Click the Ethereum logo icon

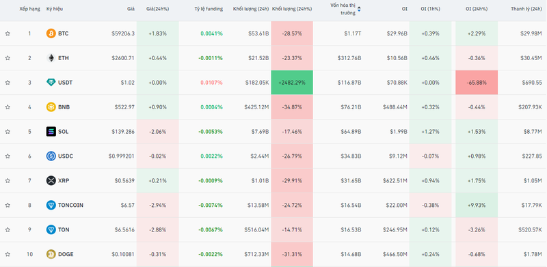51,58
